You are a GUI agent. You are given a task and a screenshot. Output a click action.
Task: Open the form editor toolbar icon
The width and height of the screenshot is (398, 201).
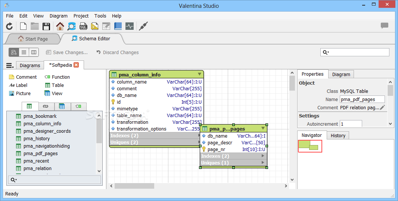coord(106,26)
